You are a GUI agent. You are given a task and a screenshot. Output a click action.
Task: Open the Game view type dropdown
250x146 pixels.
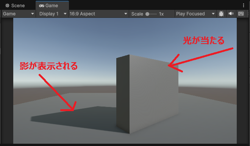[19, 14]
